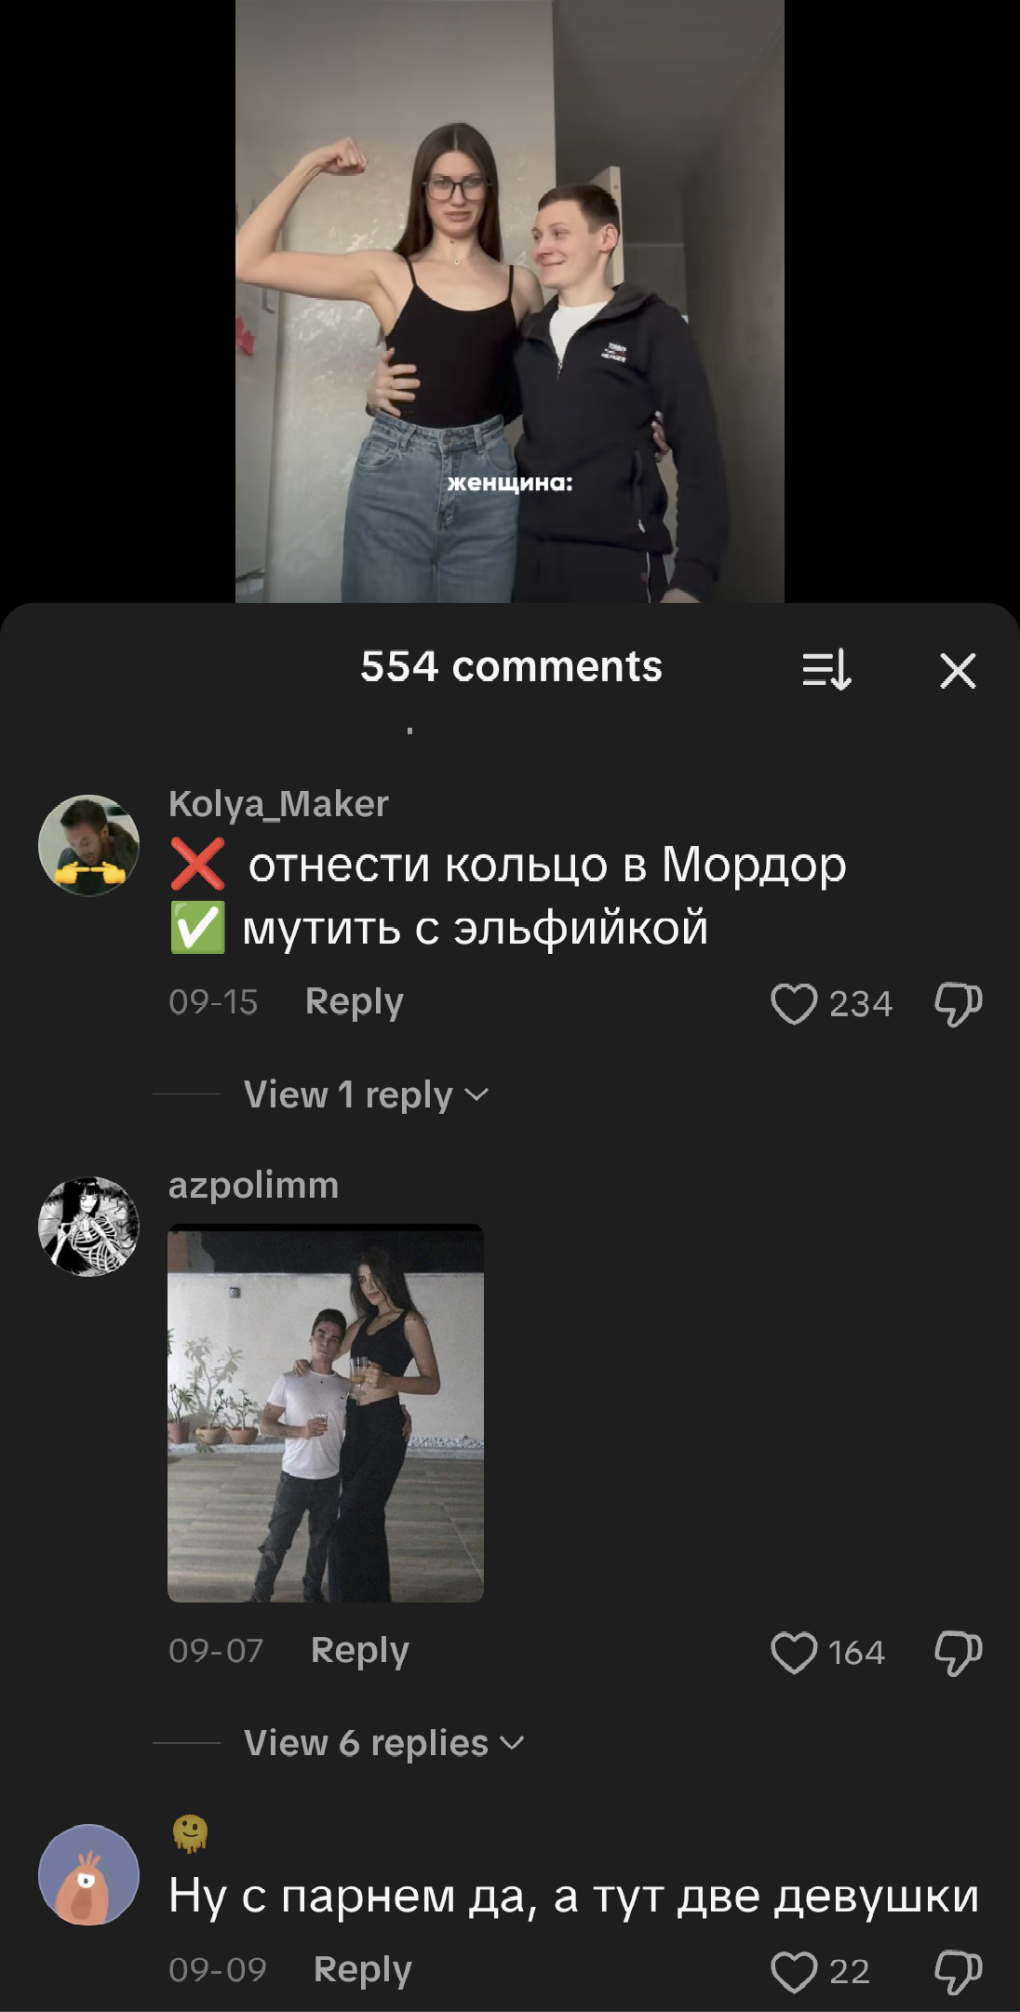Close the comments panel with the X
This screenshot has width=1020, height=2012.
(x=958, y=670)
